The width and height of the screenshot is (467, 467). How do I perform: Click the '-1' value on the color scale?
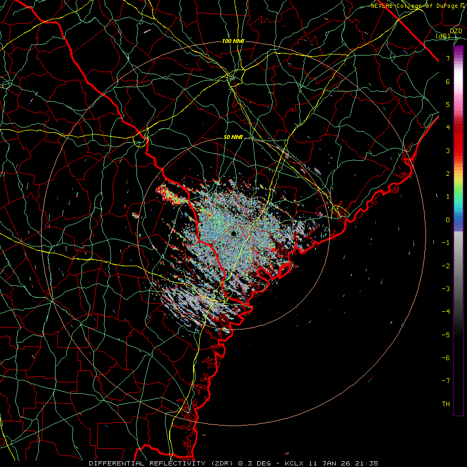pyautogui.click(x=446, y=243)
